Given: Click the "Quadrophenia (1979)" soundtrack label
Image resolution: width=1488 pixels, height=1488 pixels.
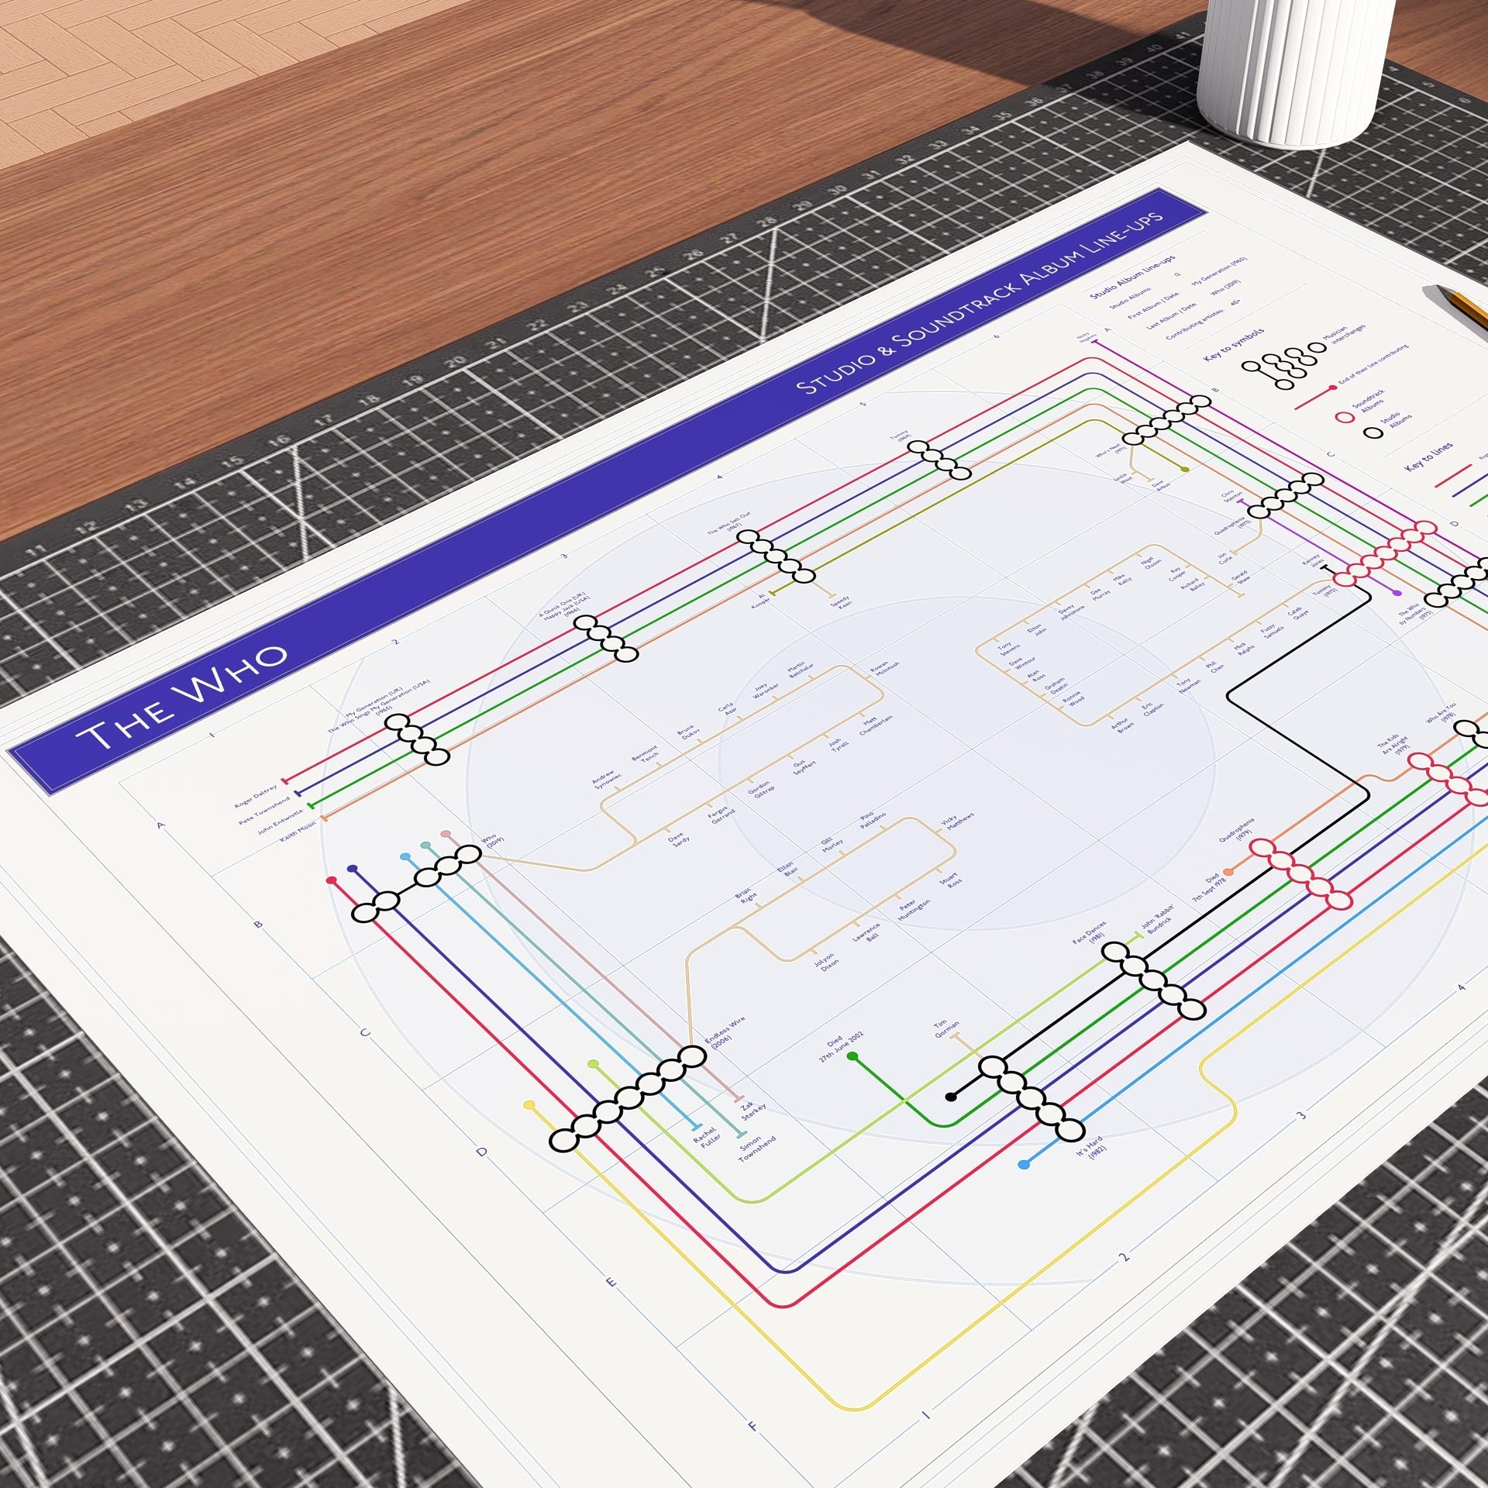Looking at the screenshot, I should [x=1238, y=832].
